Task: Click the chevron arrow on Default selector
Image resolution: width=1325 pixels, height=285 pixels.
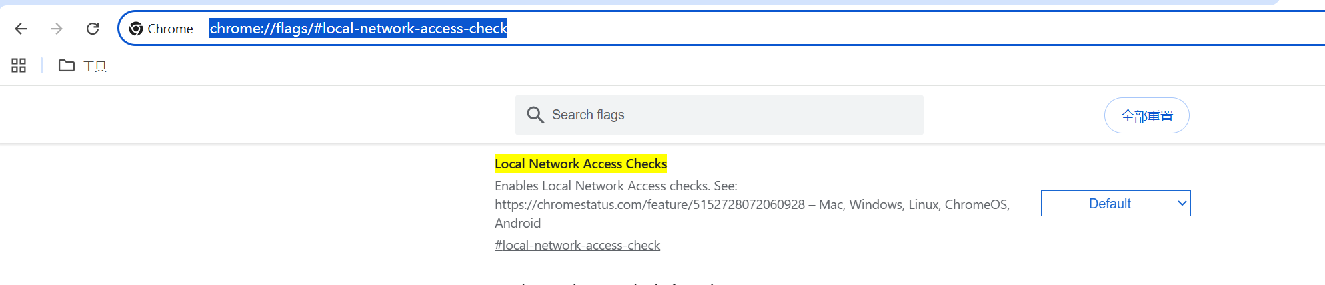Action: tap(1182, 204)
